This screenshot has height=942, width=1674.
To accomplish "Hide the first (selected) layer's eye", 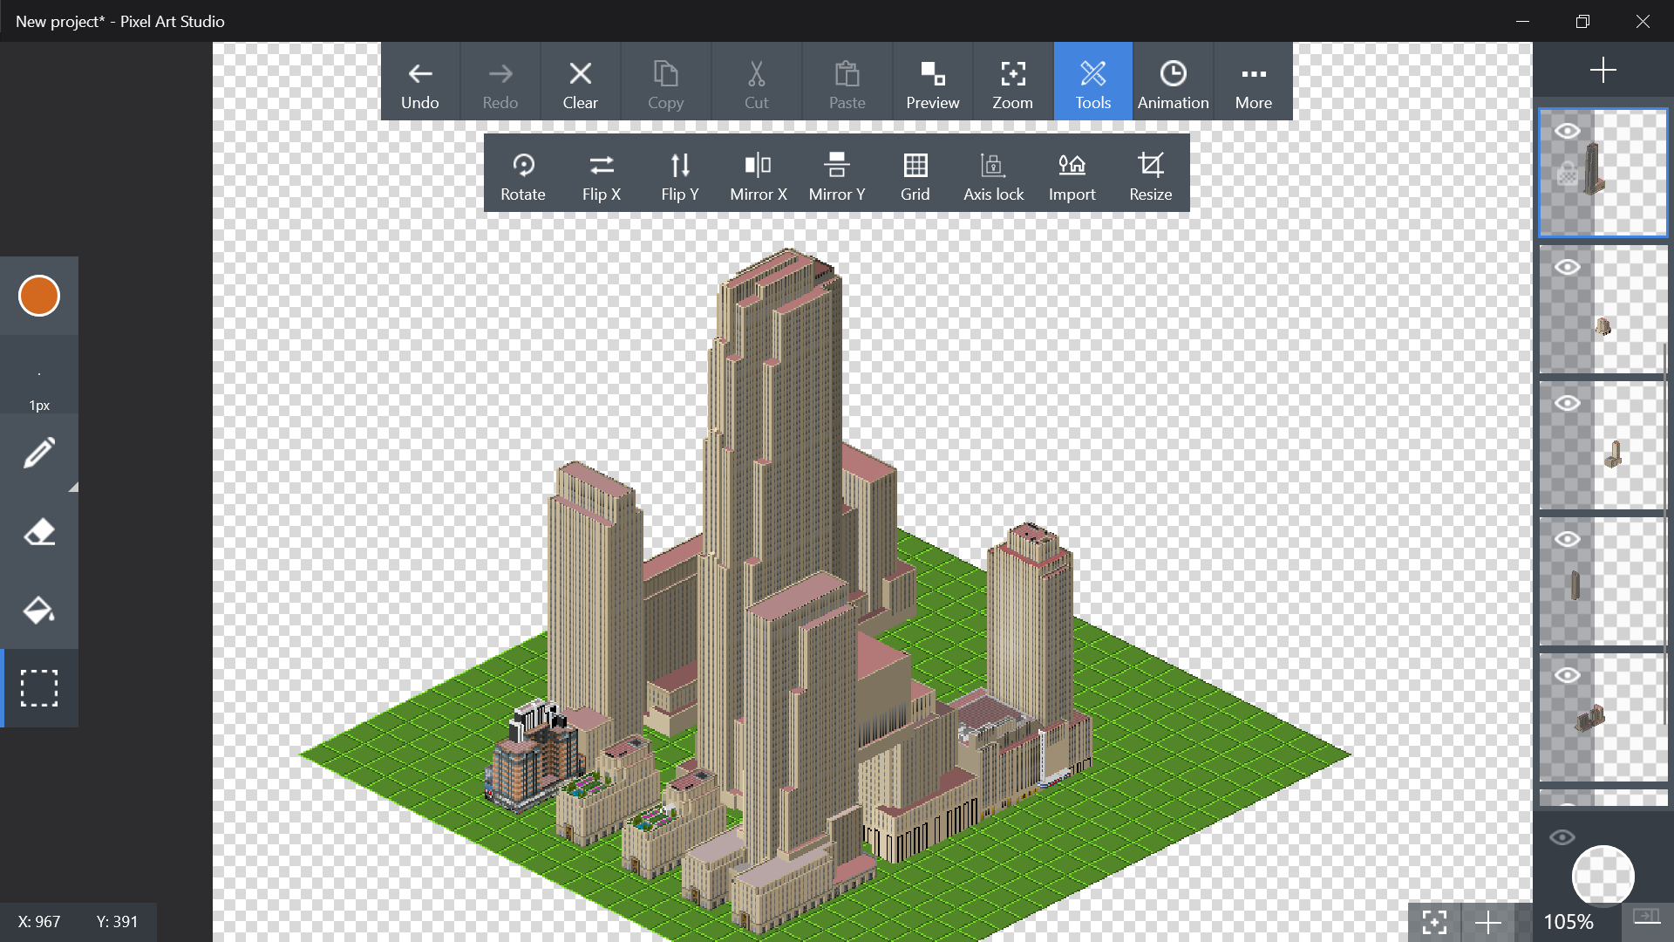I will 1568,131.
